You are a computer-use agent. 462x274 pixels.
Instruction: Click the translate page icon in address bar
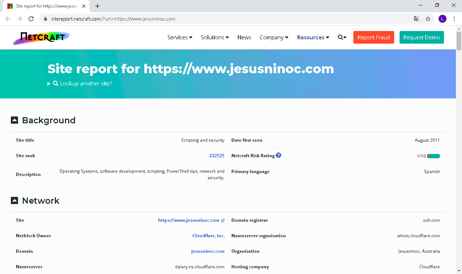(417, 19)
